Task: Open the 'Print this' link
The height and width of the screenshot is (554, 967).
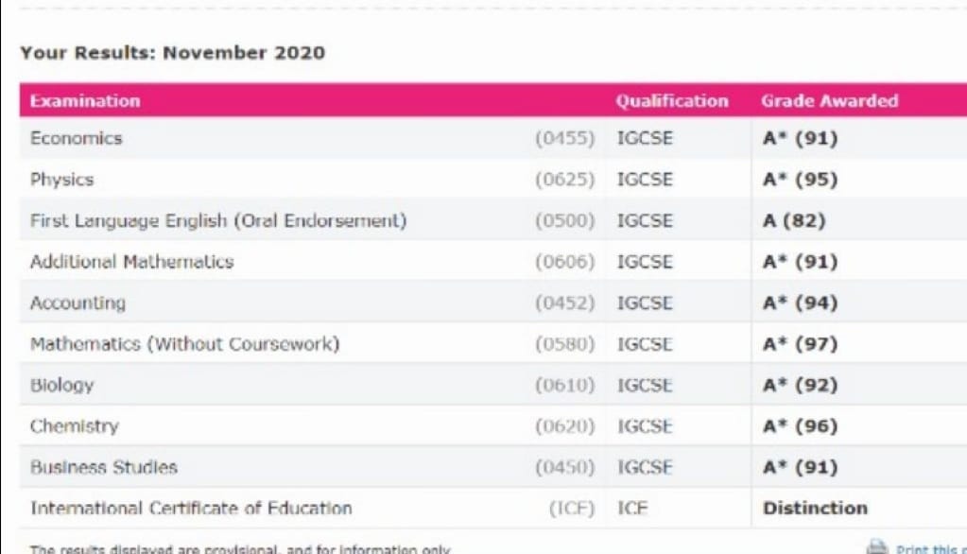Action: 929,547
